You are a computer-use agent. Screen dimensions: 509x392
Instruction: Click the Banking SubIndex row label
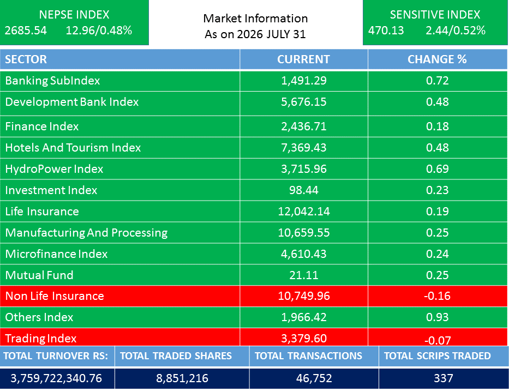(x=52, y=81)
